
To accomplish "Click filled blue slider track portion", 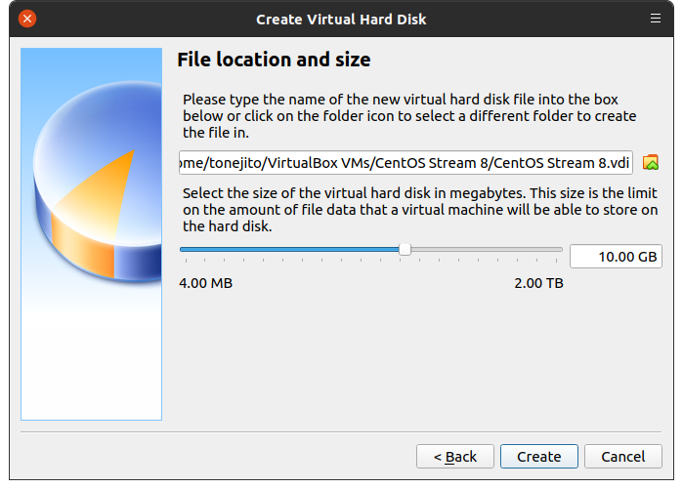I will [293, 250].
